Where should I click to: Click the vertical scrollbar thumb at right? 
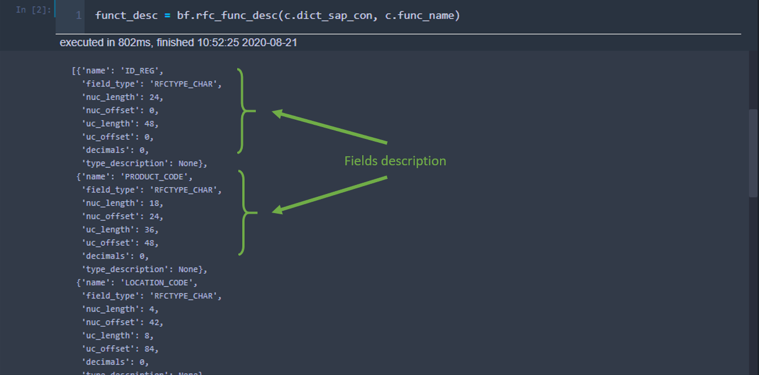[x=753, y=152]
